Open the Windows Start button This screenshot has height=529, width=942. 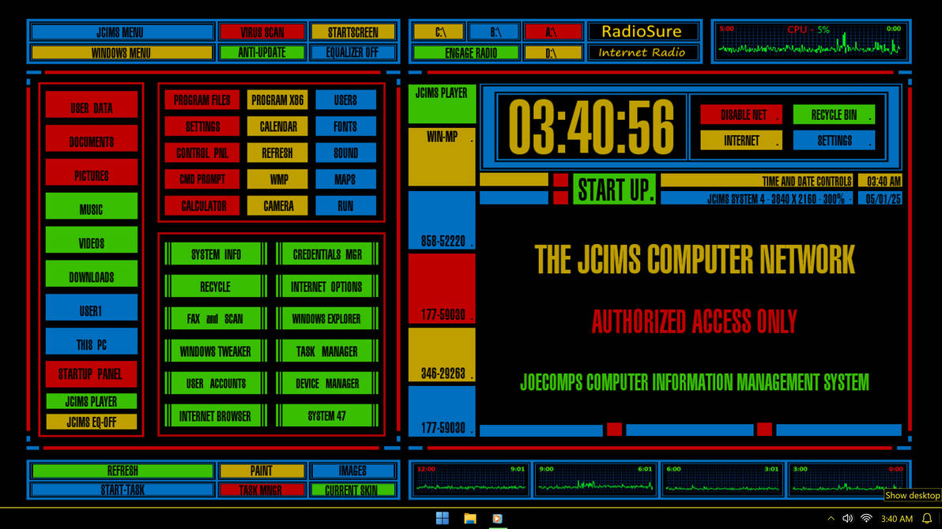[x=443, y=518]
